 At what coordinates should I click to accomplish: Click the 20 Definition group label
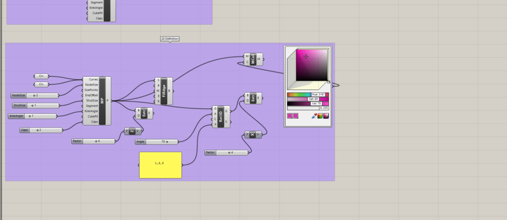[x=170, y=39]
